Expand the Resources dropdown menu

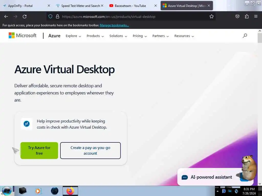point(184,36)
